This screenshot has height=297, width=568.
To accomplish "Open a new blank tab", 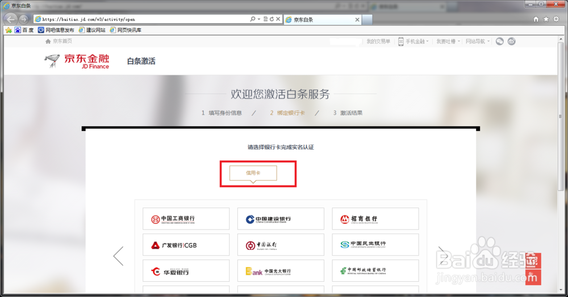I will pyautogui.click(x=367, y=19).
